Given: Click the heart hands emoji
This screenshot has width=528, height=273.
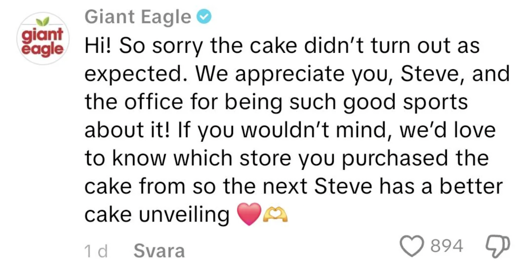Looking at the screenshot, I should point(275,215).
